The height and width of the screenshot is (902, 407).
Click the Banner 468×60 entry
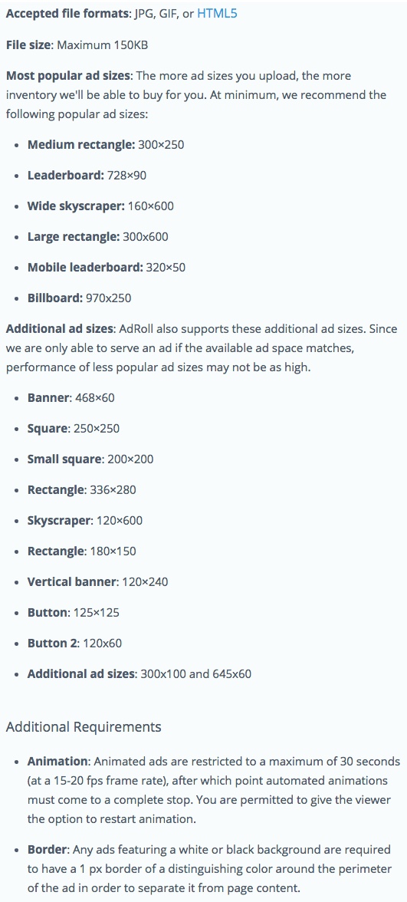[71, 397]
